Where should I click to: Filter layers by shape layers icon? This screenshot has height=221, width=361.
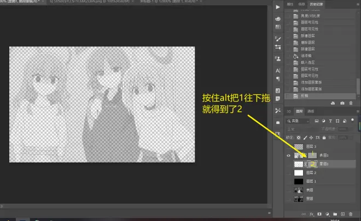(x=337, y=121)
